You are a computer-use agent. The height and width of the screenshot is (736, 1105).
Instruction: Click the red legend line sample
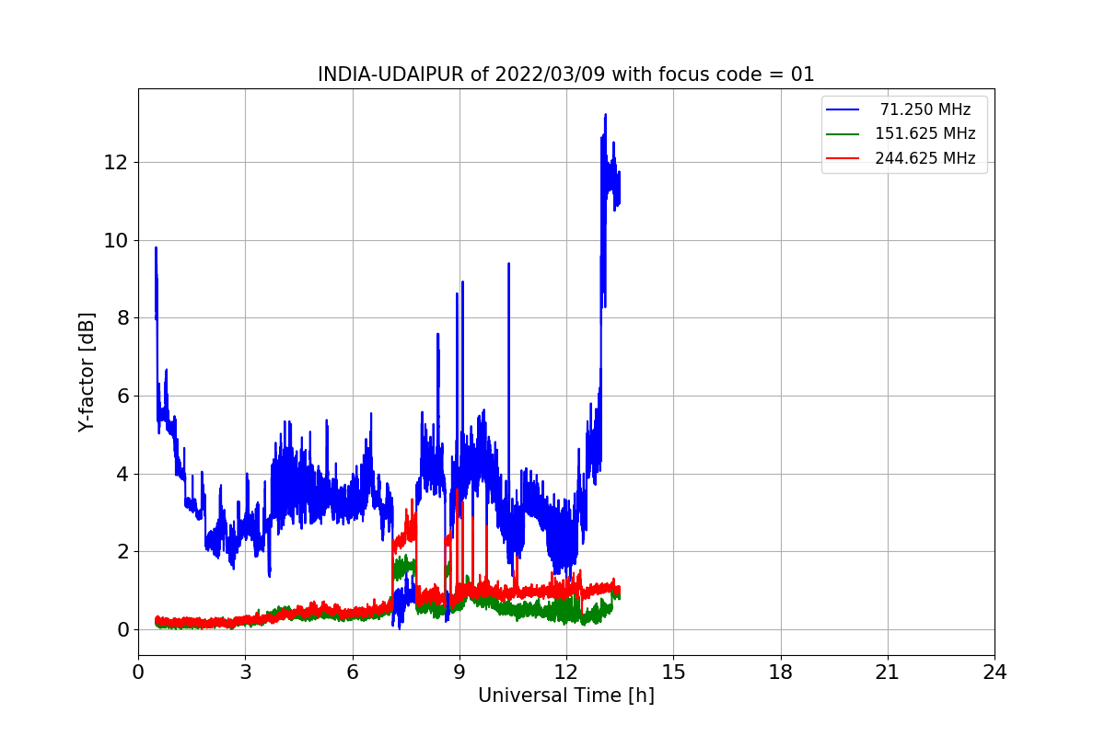(843, 158)
